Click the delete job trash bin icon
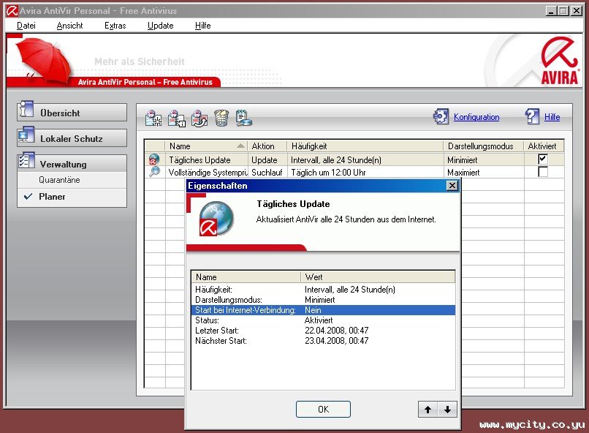 [221, 118]
